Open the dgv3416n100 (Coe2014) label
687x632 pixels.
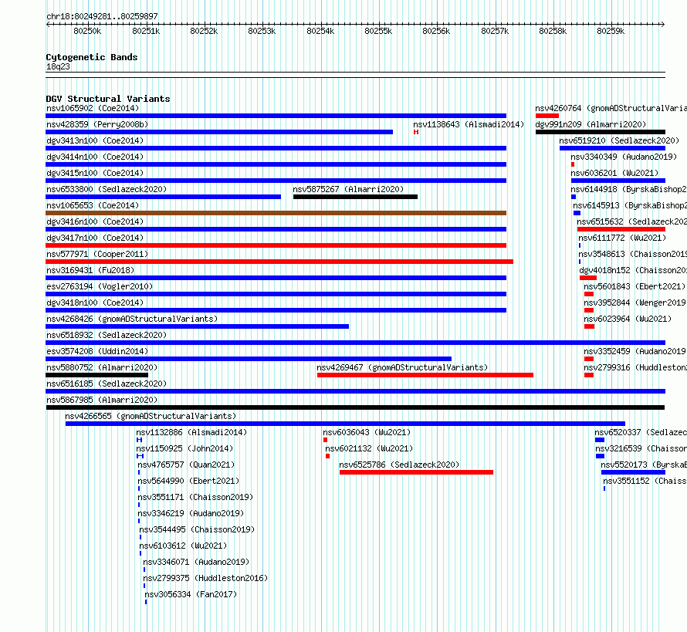95,221
